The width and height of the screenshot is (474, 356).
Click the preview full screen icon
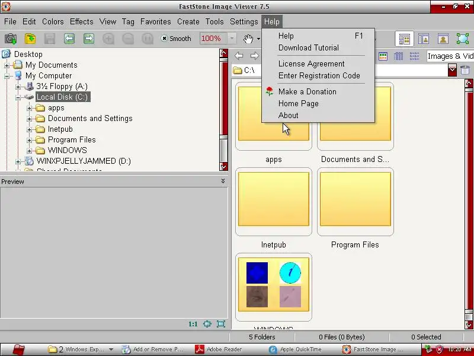click(x=221, y=324)
